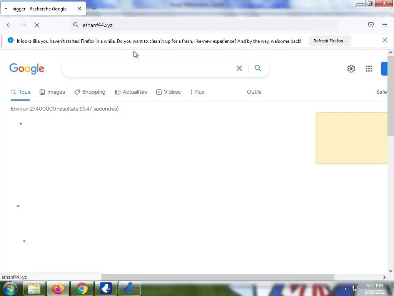Expand the dropdown arrow directly under the results count
The width and height of the screenshot is (394, 296).
[x=21, y=124]
